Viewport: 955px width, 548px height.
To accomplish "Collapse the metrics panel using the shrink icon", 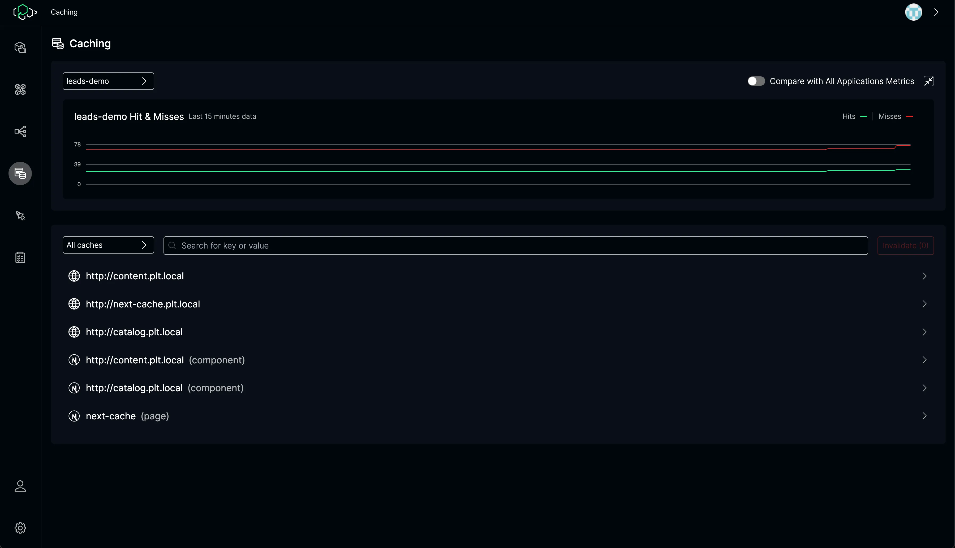I will [x=929, y=81].
